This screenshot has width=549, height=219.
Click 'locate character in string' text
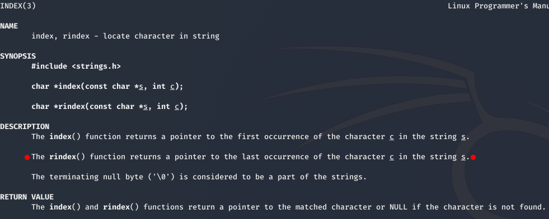(x=161, y=36)
